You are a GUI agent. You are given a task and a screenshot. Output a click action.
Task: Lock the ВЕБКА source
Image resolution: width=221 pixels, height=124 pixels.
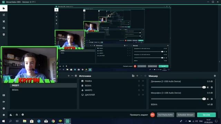tap(139, 85)
